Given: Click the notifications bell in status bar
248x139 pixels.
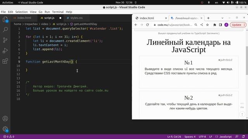Looking at the screenshot, I should pos(243,137).
